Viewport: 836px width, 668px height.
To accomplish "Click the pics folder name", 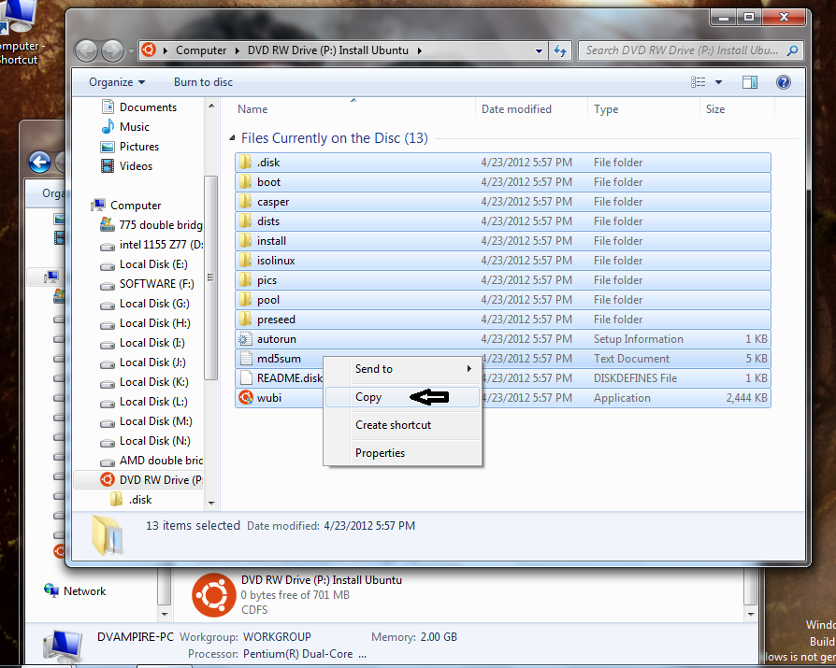I will tap(267, 280).
